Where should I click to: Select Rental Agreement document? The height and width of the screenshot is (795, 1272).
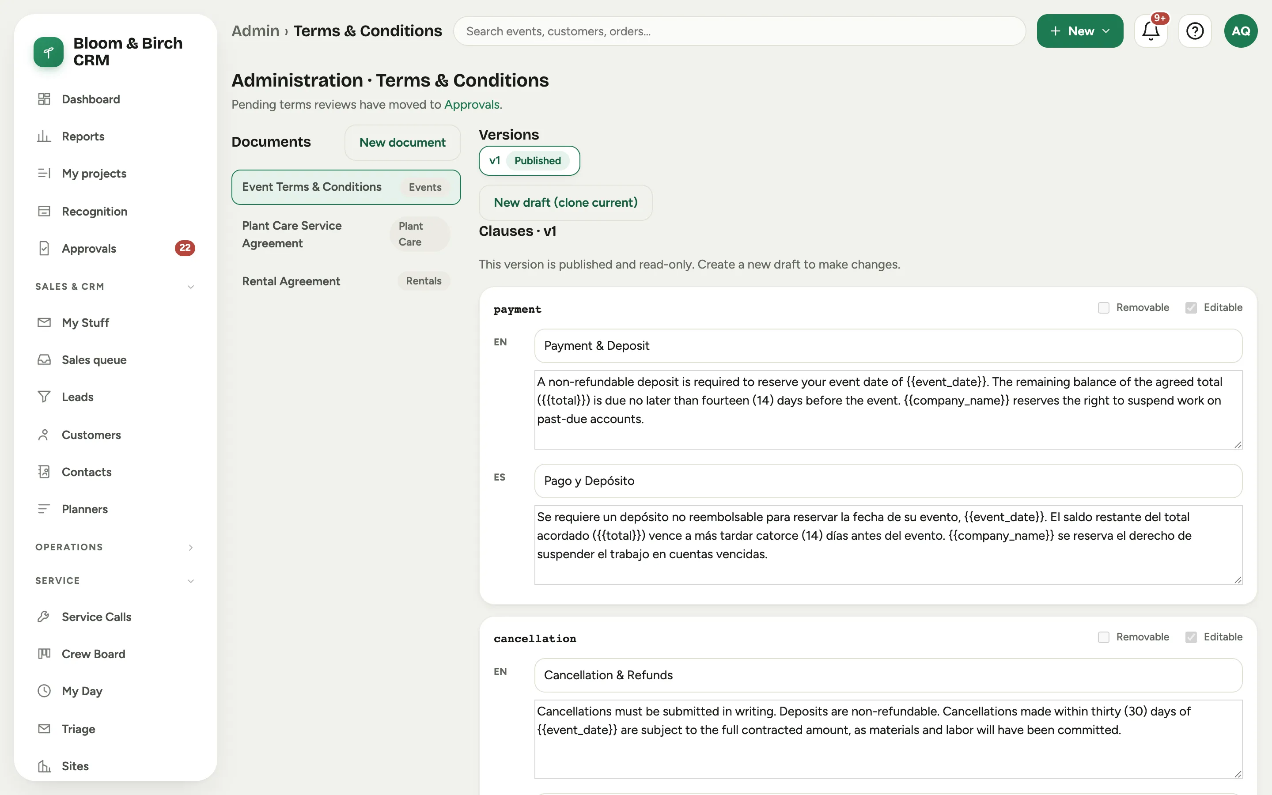tap(346, 281)
